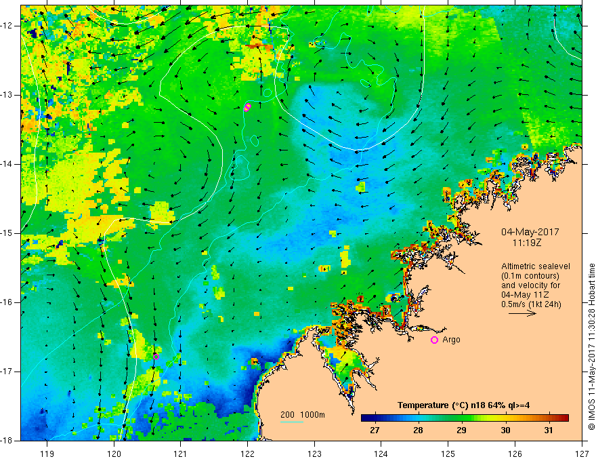The image size is (596, 461).
Task: Click the '123' longitude axis label
Action: (x=314, y=454)
